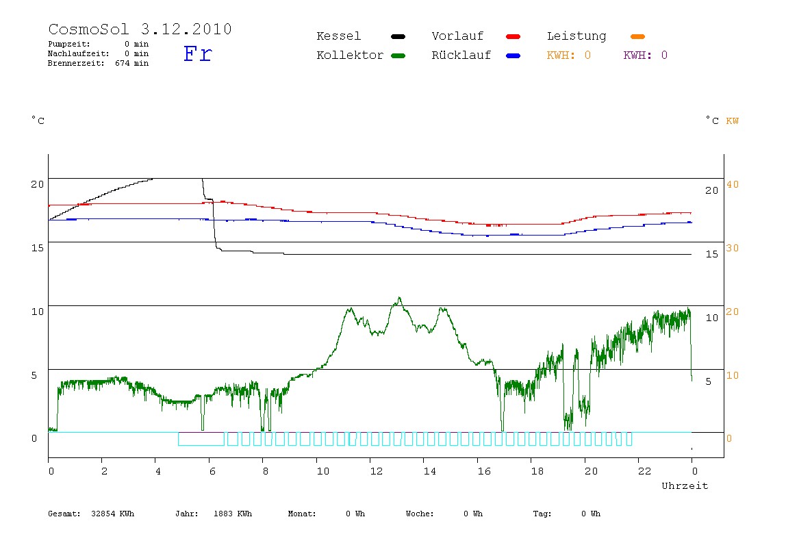Select the '1883 KWh' yearly value
This screenshot has height=556, width=786.
pos(233,514)
